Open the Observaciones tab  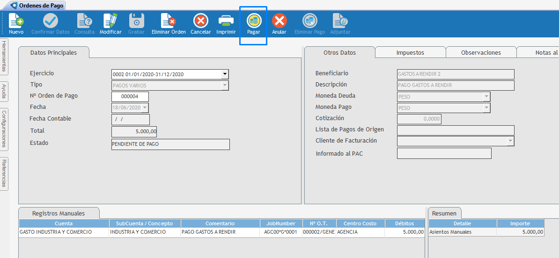pyautogui.click(x=481, y=53)
